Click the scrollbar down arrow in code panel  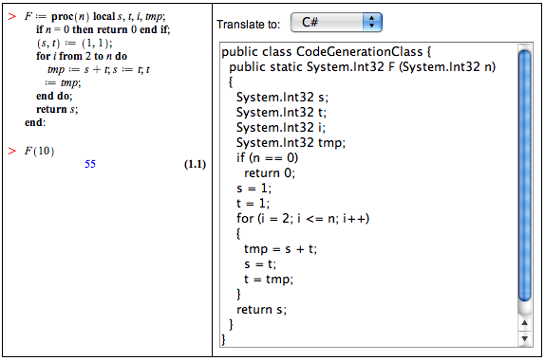[x=524, y=338]
